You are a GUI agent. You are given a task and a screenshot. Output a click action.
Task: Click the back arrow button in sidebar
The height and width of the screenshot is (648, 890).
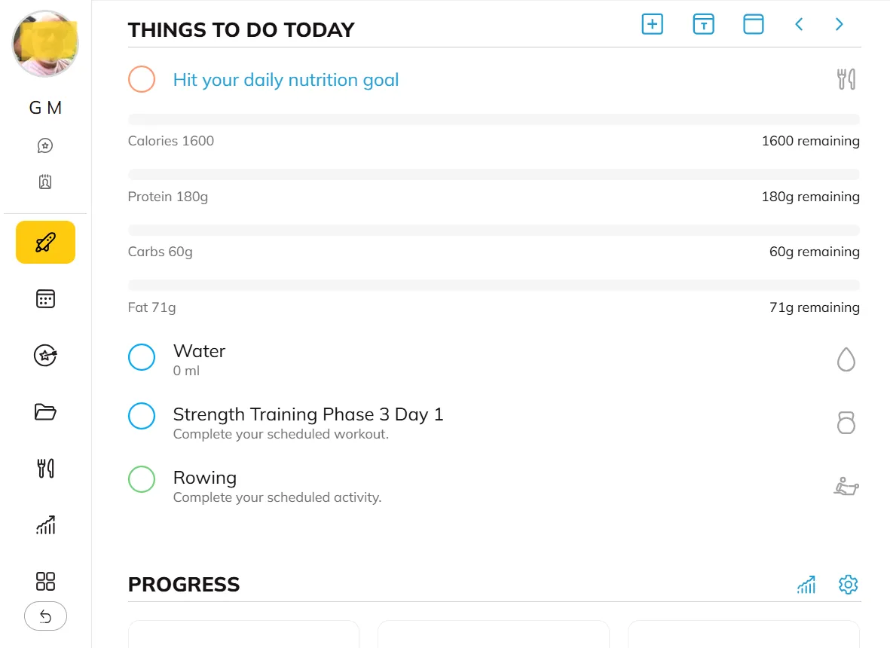click(x=45, y=617)
